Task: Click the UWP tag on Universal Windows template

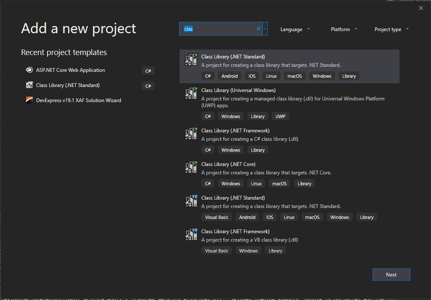Action: click(280, 116)
